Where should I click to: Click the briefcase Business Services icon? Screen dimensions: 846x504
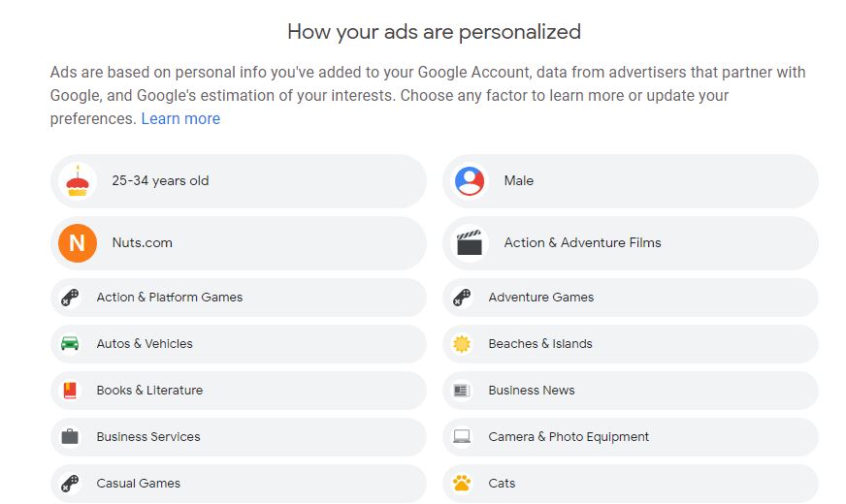tap(70, 437)
